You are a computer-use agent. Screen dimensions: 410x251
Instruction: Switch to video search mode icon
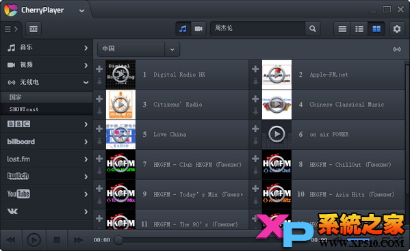pos(198,29)
